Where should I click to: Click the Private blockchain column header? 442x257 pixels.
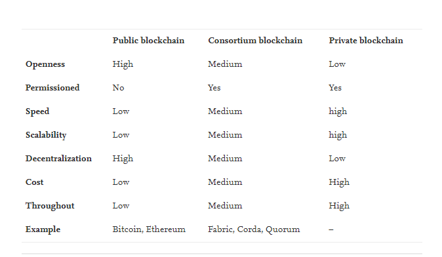[366, 41]
